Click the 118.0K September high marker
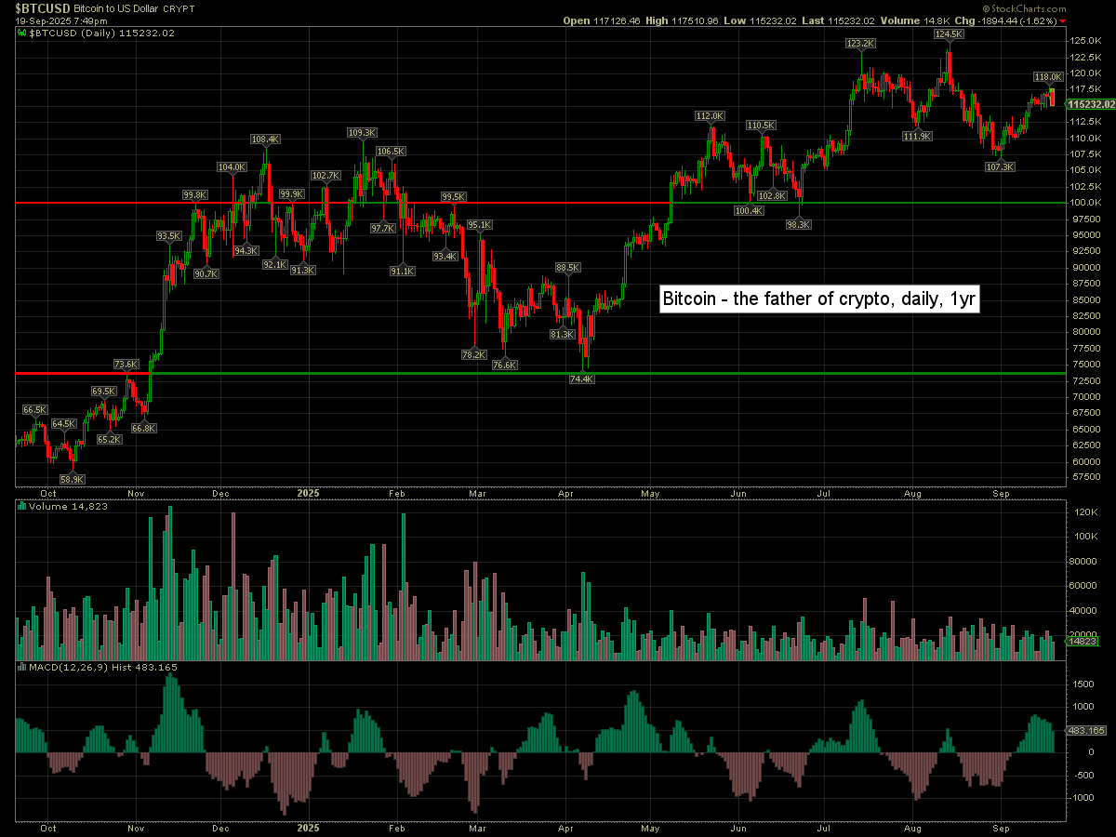 tap(1048, 77)
